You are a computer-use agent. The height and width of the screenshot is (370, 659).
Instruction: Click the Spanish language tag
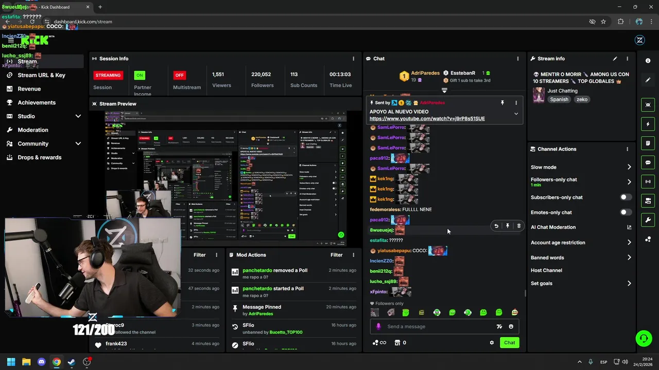coord(559,100)
